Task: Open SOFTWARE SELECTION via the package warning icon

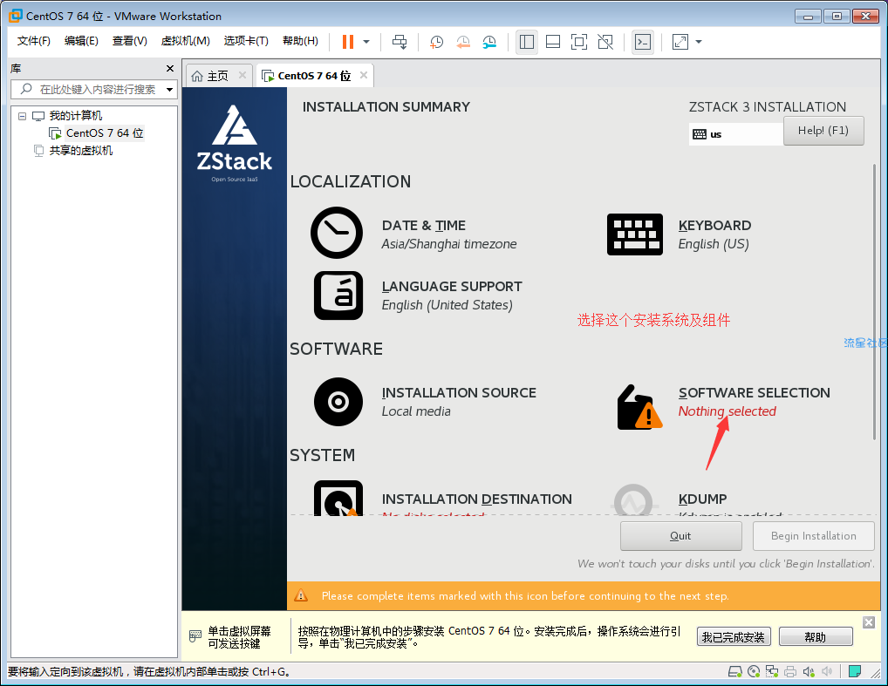Action: [x=639, y=408]
